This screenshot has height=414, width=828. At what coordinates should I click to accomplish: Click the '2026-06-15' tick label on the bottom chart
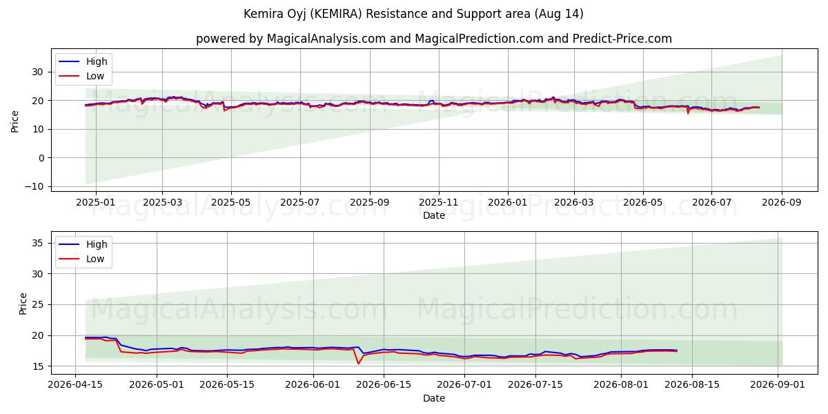click(x=384, y=386)
